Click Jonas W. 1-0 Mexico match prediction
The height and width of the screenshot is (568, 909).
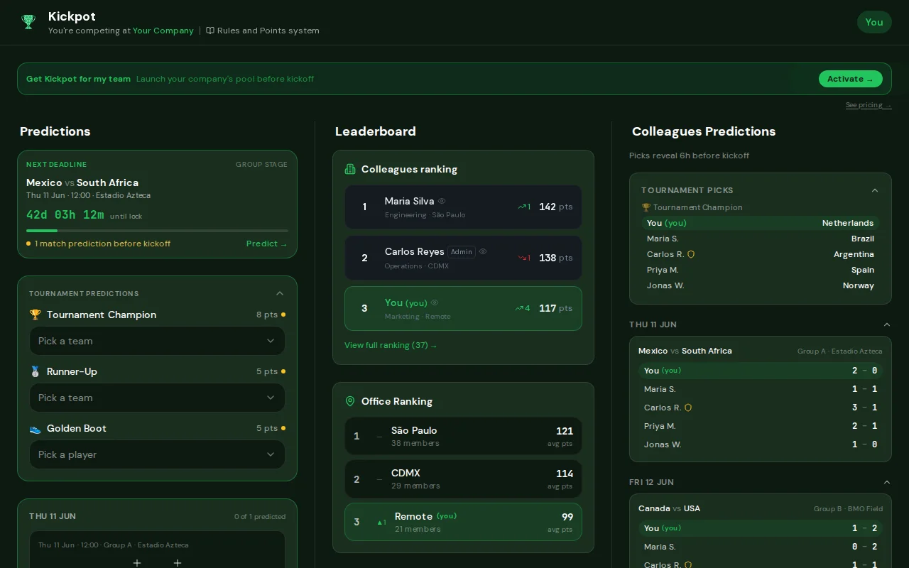(x=761, y=444)
